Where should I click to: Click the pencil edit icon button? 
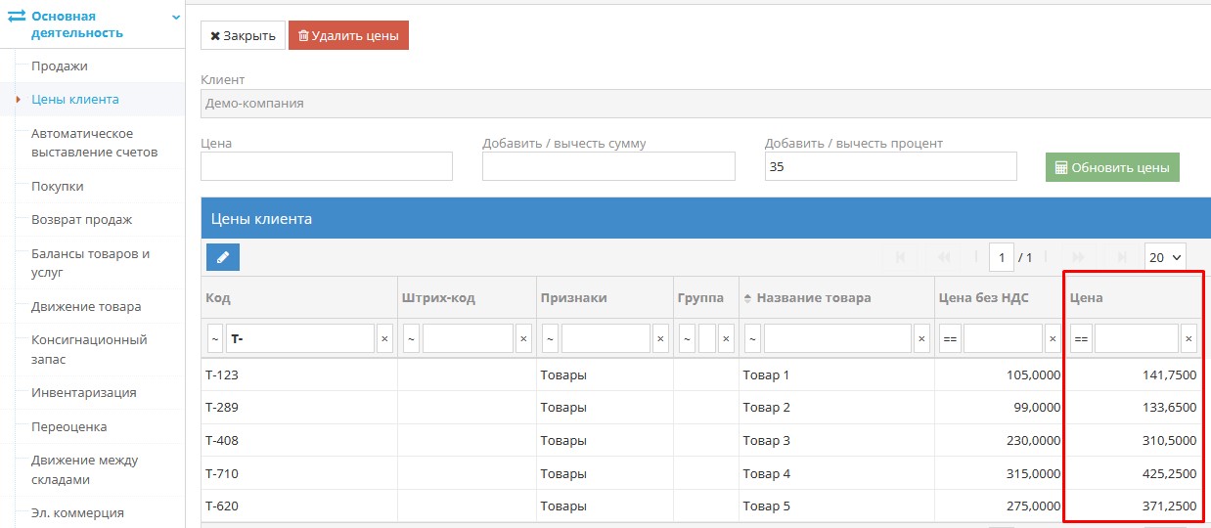pyautogui.click(x=223, y=257)
